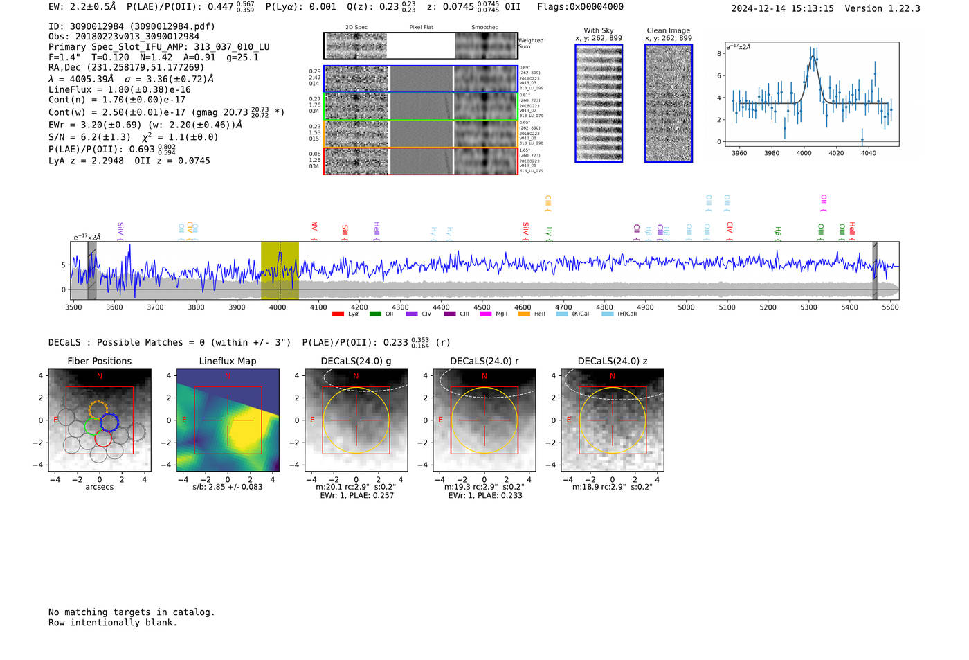Viewport: 969px width, 660px height.
Task: Click the Primary Spec_Slot_IFU_AMP line
Action: pyautogui.click(x=159, y=47)
